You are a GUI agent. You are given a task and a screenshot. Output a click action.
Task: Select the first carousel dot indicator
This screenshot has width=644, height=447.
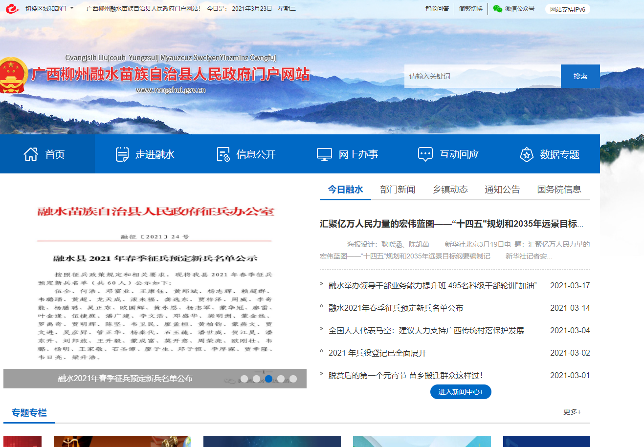tap(244, 379)
